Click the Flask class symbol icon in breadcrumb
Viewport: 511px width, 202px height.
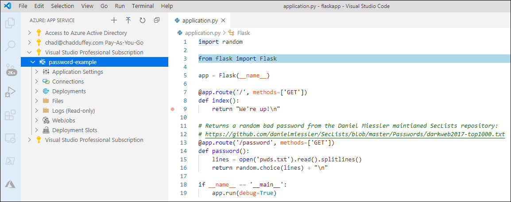[x=231, y=33]
